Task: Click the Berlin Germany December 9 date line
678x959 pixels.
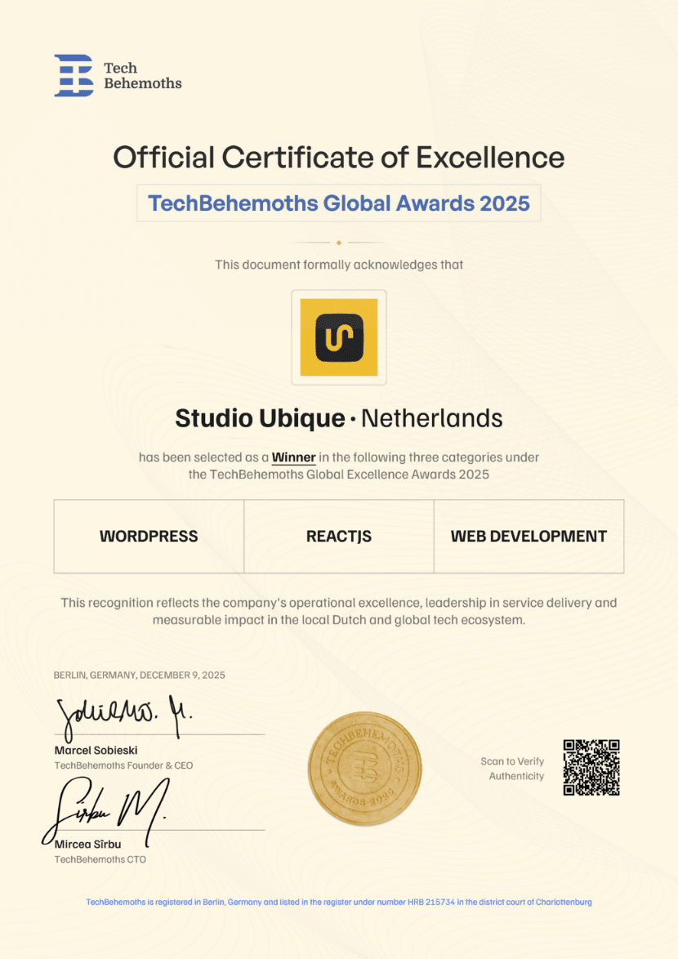Action: point(139,676)
